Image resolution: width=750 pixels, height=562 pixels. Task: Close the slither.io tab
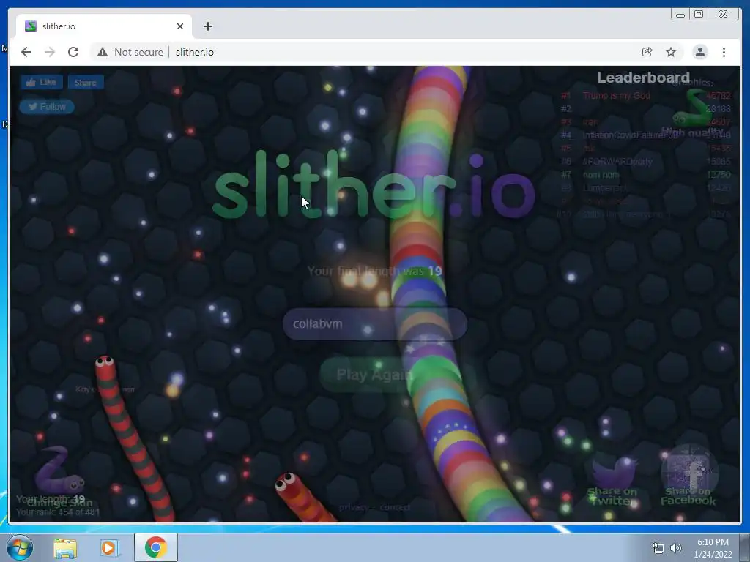click(180, 26)
